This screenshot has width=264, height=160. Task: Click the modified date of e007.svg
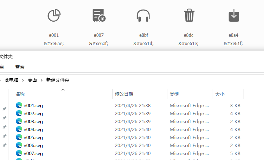coord(133,154)
